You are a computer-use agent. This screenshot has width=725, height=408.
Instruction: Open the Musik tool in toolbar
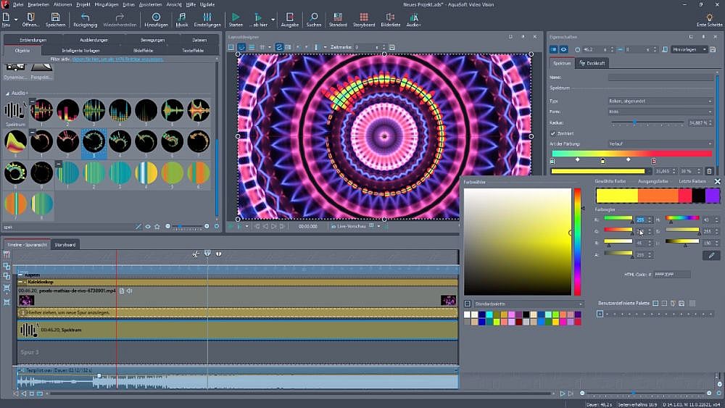point(181,16)
